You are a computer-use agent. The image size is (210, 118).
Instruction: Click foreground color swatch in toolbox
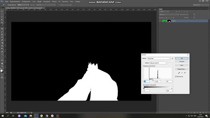1,71
